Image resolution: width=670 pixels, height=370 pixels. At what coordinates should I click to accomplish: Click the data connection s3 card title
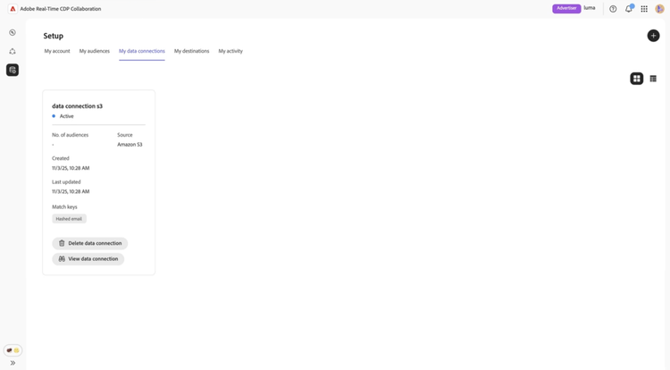(78, 106)
